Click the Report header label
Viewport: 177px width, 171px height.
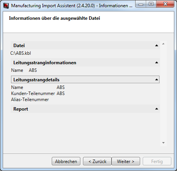click(21, 109)
